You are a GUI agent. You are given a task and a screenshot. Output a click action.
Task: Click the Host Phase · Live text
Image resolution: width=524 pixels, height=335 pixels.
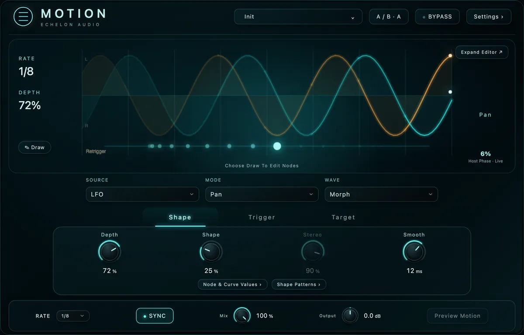pos(486,161)
